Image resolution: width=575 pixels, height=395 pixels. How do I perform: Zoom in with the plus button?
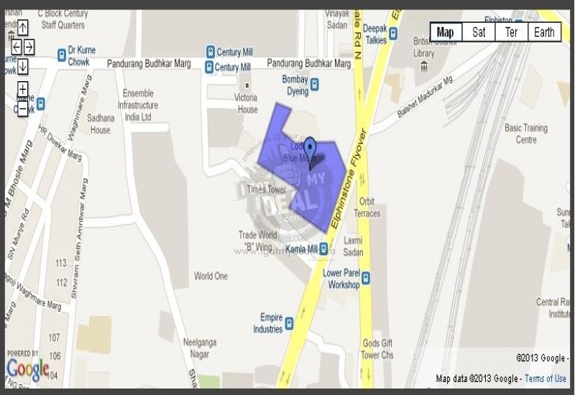coord(23,89)
